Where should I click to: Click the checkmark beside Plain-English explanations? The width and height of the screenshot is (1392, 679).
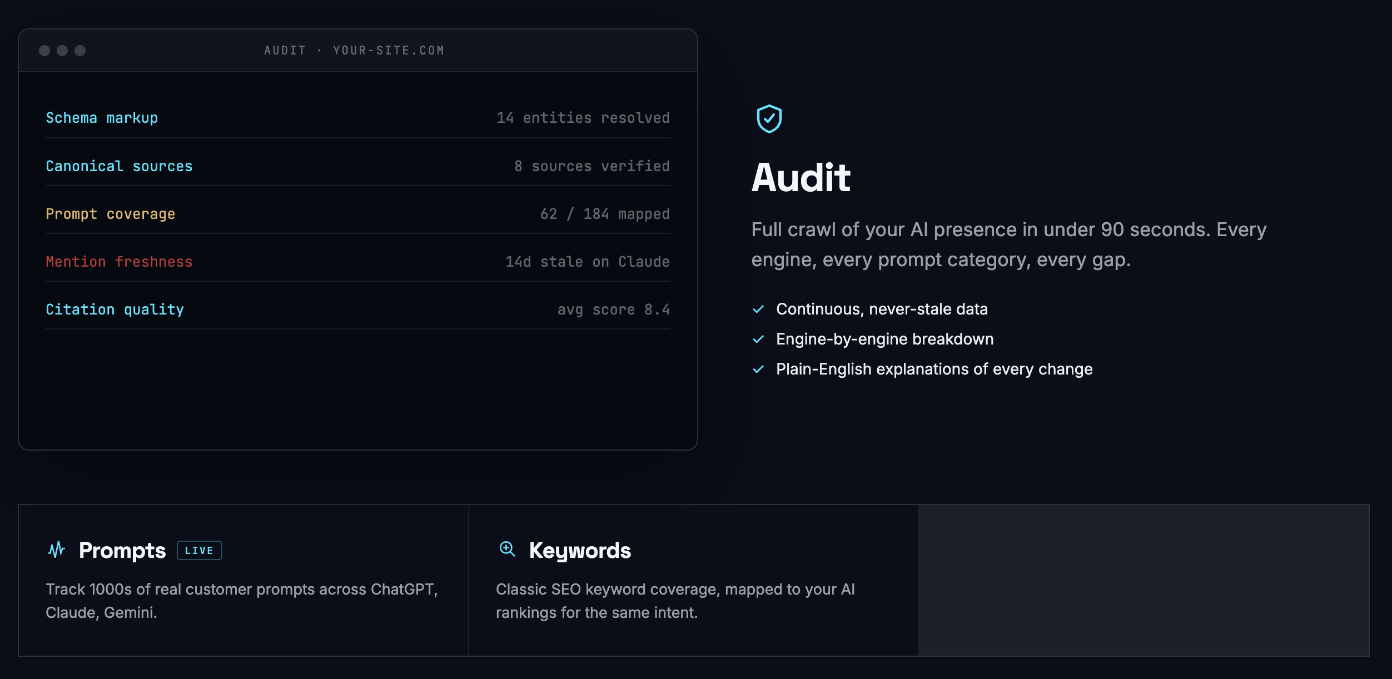pyautogui.click(x=758, y=370)
